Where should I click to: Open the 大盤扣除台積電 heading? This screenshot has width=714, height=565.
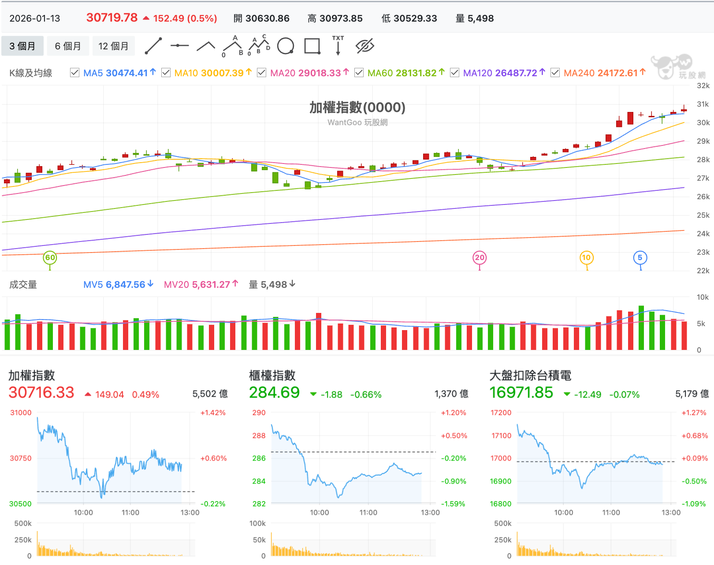[530, 375]
